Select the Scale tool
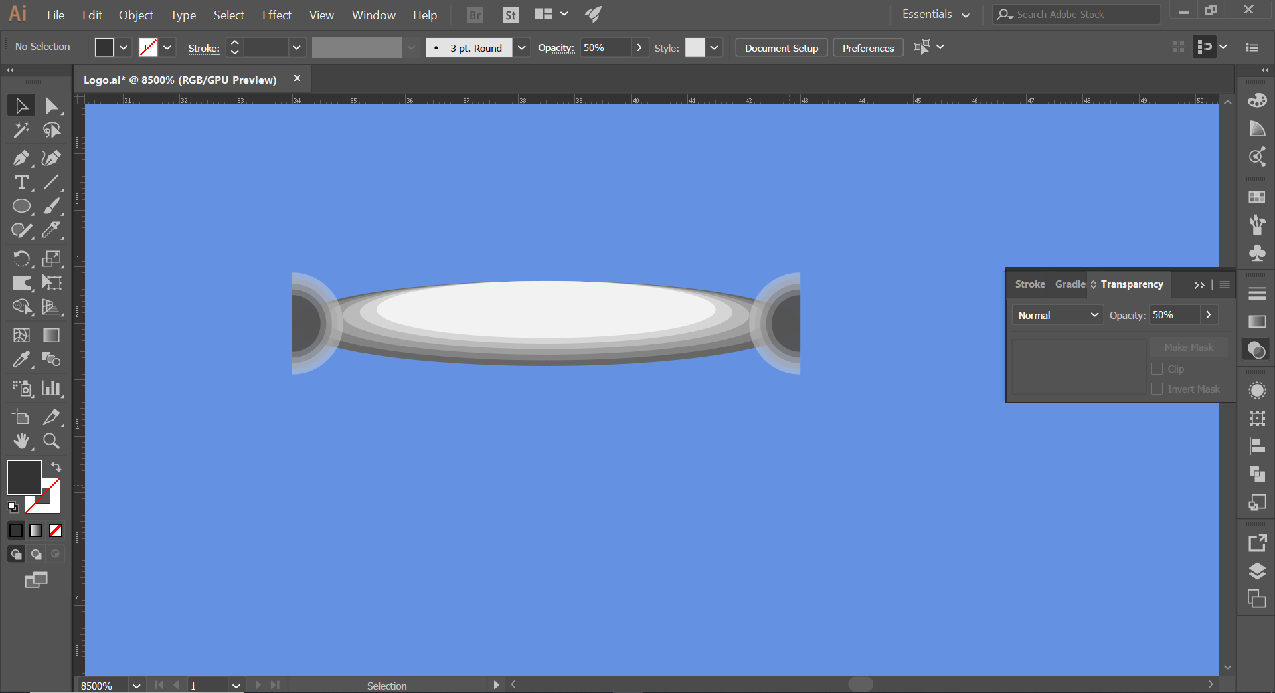 coord(52,258)
